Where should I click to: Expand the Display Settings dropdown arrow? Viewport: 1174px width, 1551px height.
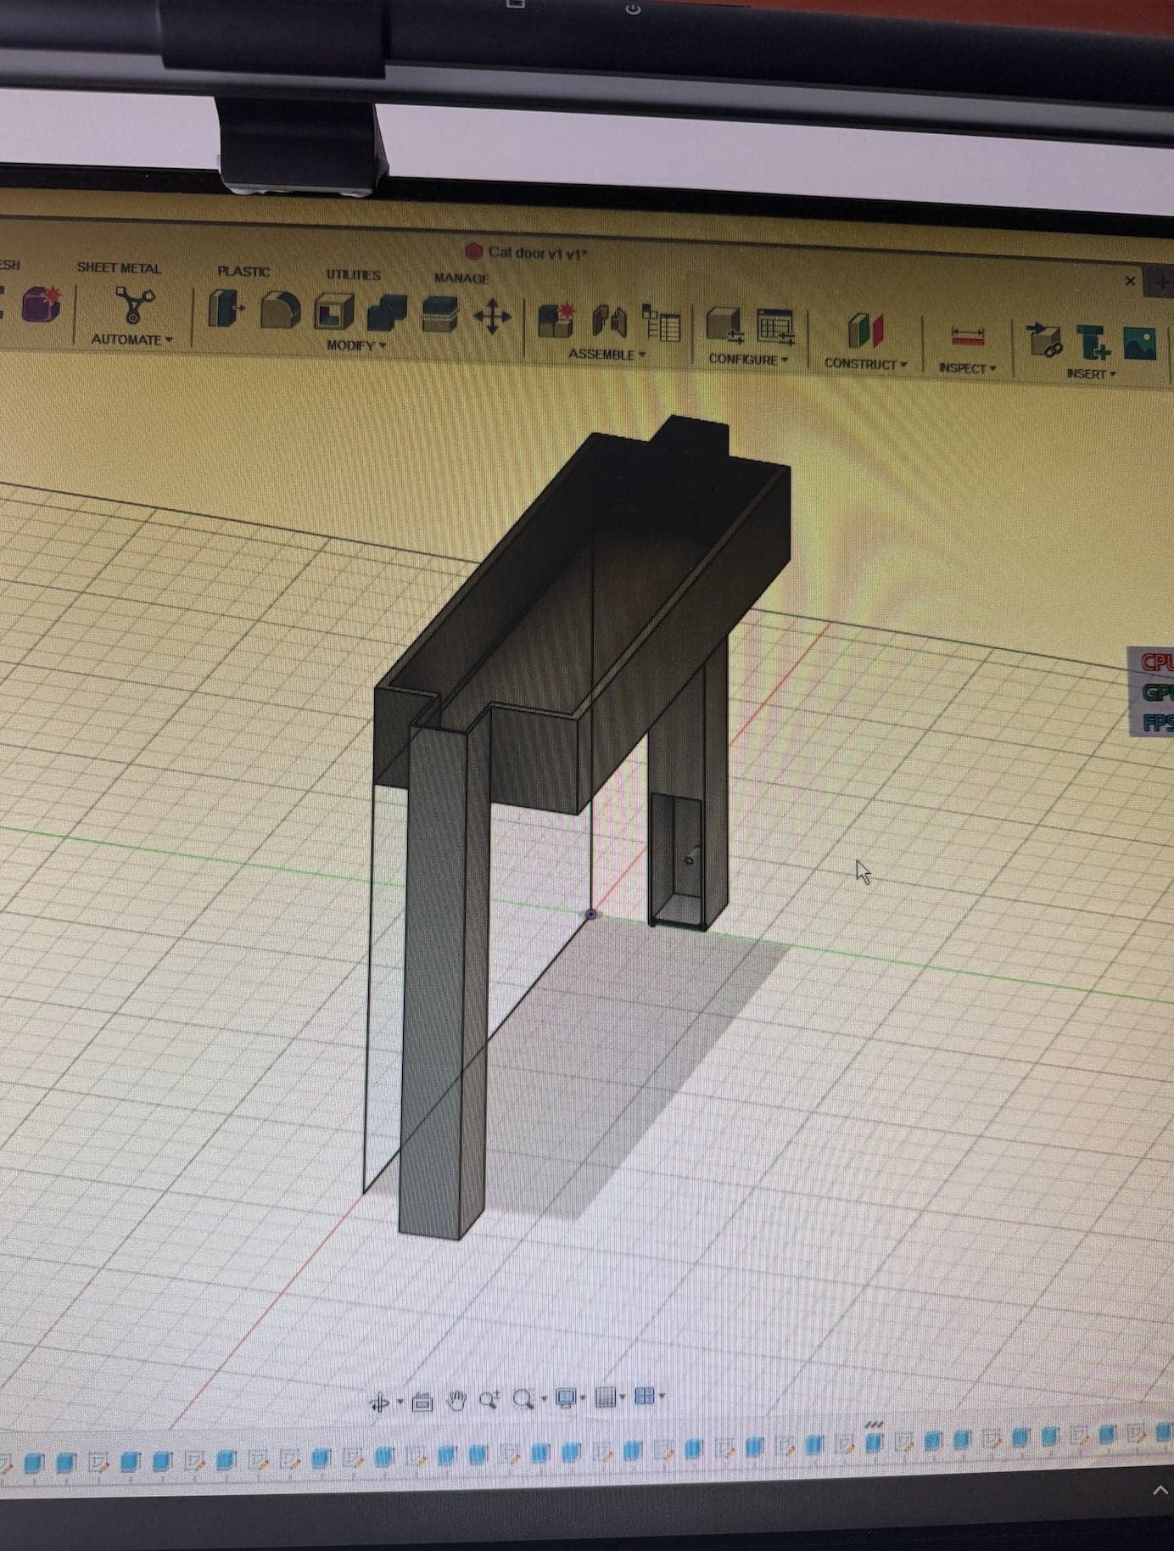584,1398
